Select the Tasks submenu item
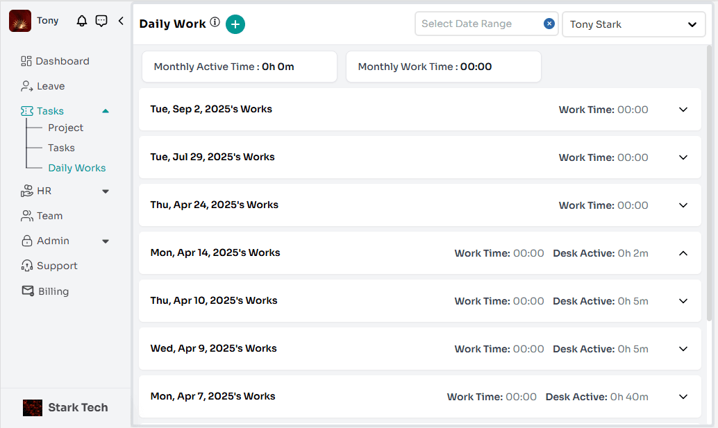The image size is (718, 428). [61, 148]
